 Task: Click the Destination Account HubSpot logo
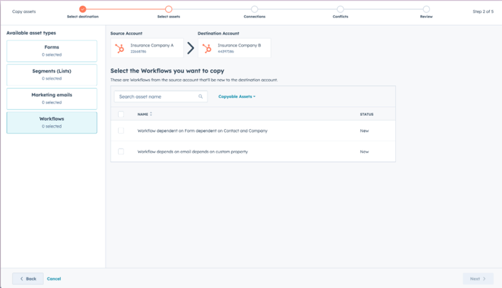(x=206, y=48)
